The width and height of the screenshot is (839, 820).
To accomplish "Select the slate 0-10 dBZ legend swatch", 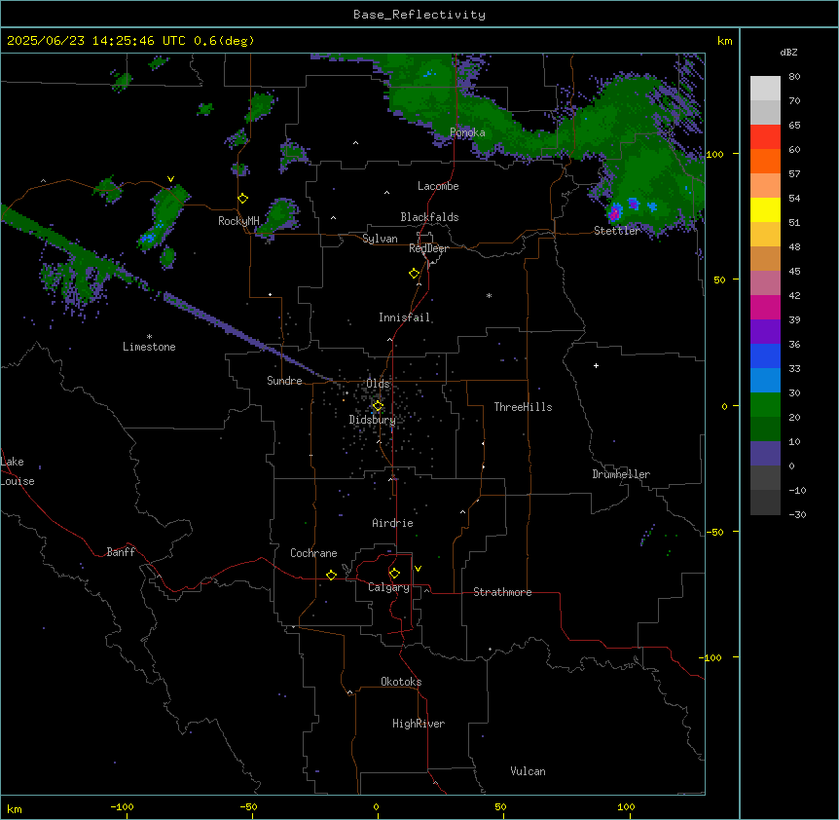I will (765, 454).
